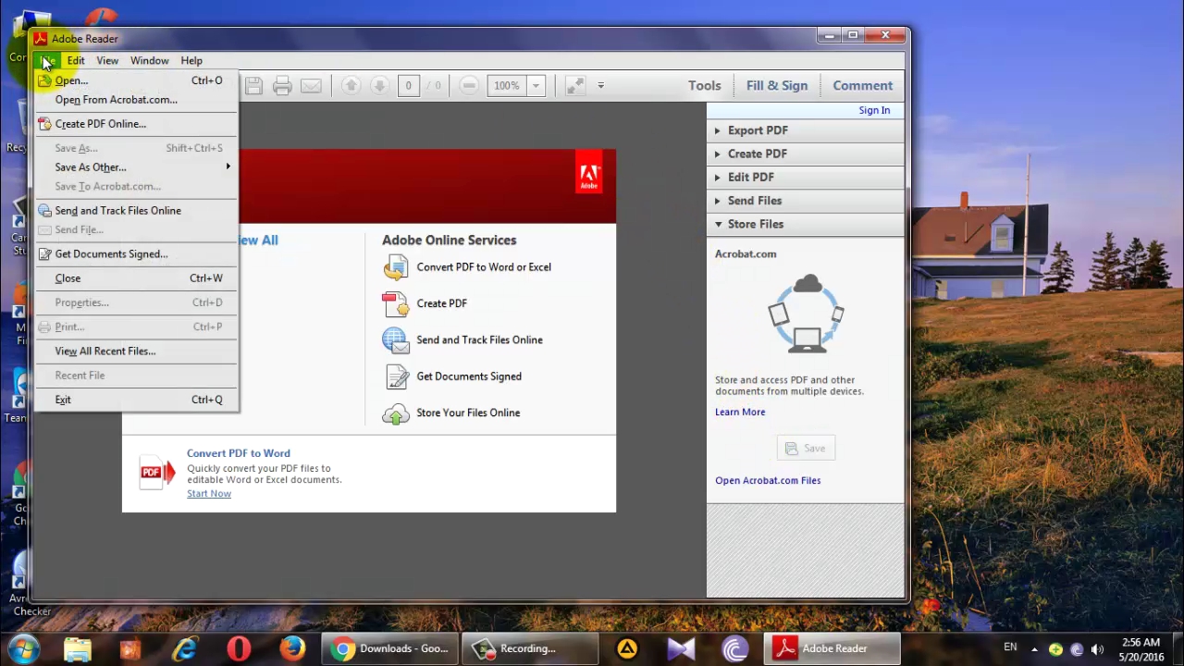The image size is (1184, 666).
Task: Click the read mode expand-arrows icon
Action: (x=575, y=86)
